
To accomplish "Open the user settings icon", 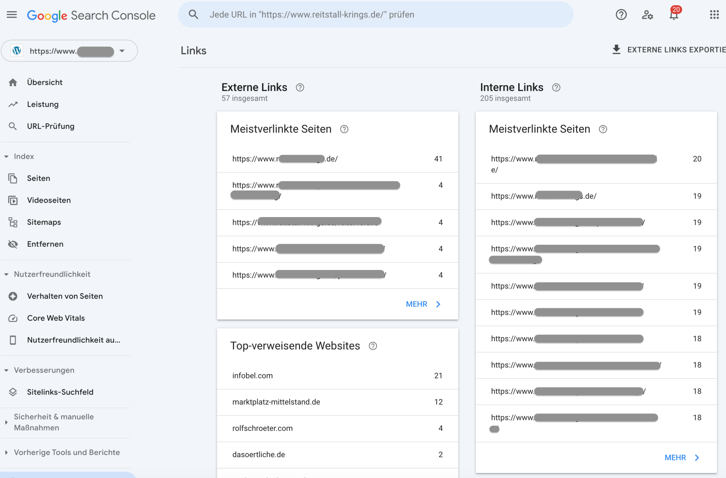I will pos(647,15).
